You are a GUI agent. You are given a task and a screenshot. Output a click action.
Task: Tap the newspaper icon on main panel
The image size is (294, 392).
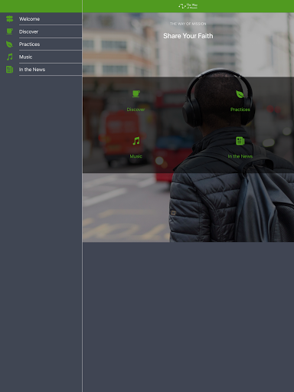point(240,141)
